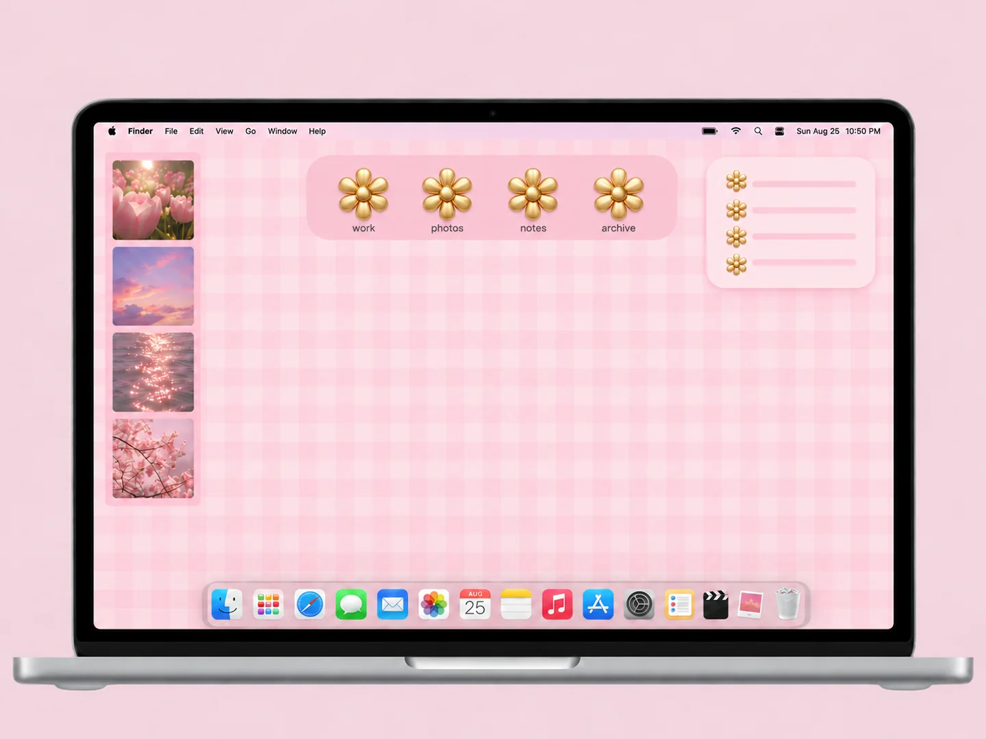Open the Finder icon in the dock
Viewport: 986px width, 739px height.
(227, 605)
